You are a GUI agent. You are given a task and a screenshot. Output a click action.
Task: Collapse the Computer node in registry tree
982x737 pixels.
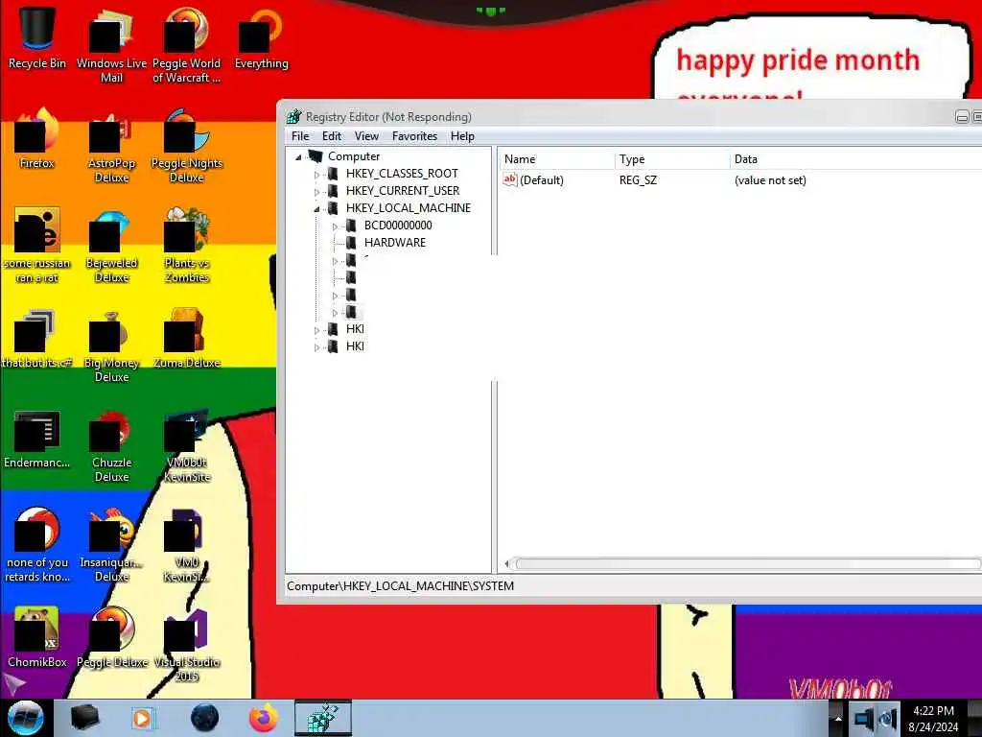click(x=299, y=156)
